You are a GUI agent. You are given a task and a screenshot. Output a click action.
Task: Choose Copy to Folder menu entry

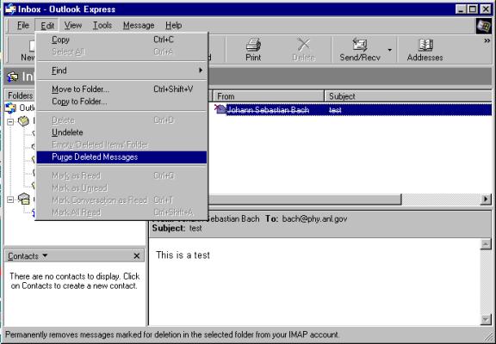click(121, 101)
